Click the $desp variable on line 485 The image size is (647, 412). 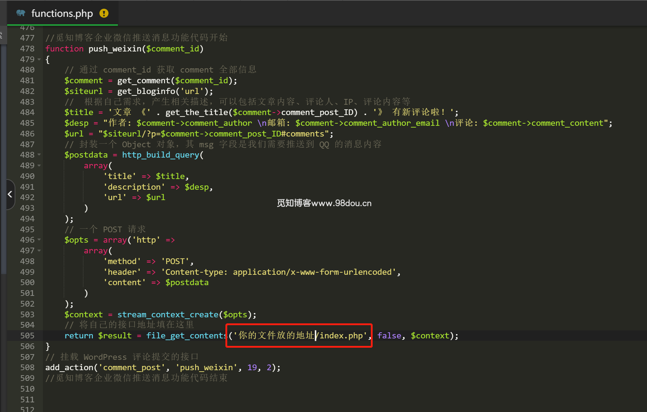(76, 123)
